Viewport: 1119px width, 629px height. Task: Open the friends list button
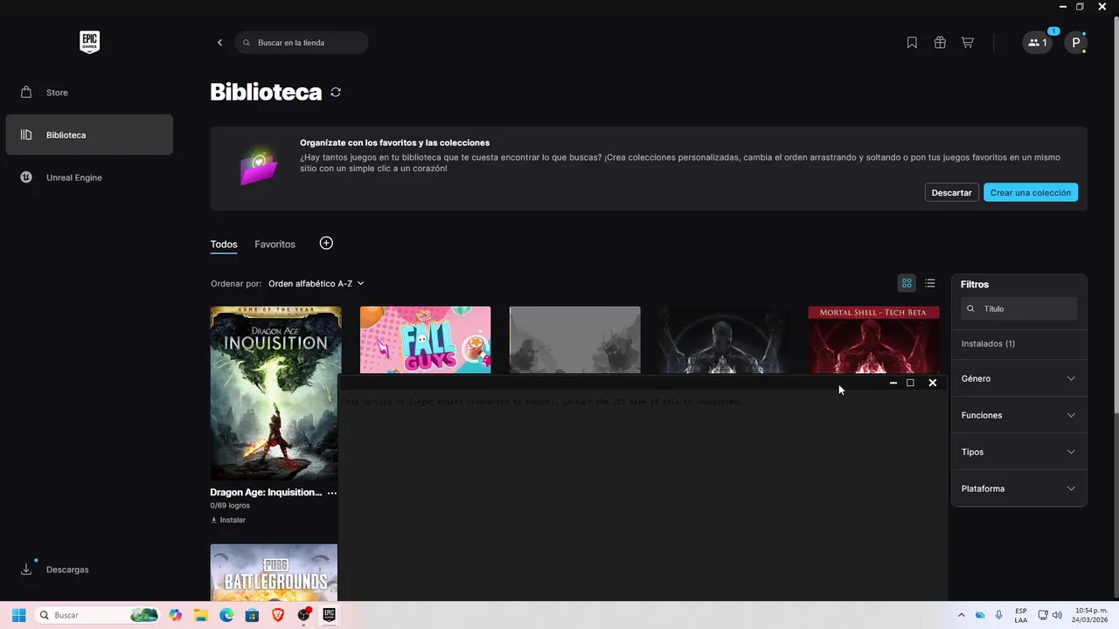1038,43
